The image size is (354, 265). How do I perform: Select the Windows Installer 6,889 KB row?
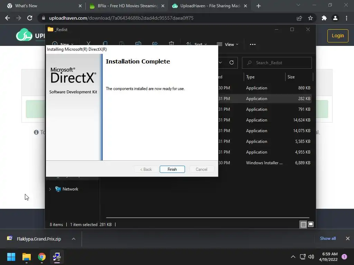(x=265, y=163)
